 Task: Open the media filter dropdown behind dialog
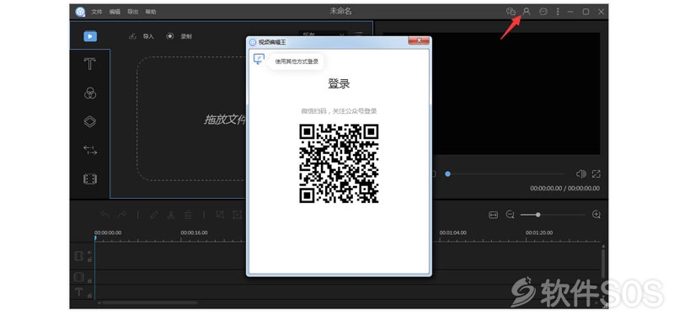(323, 34)
